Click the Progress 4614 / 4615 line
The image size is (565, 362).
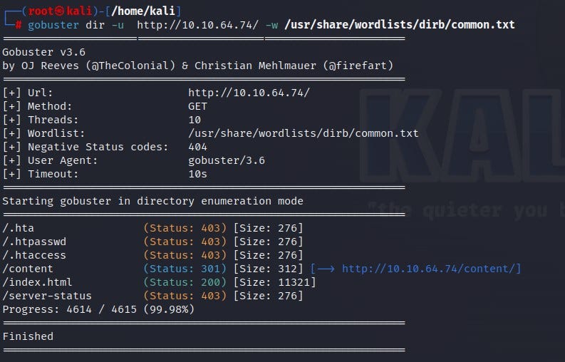pyautogui.click(x=98, y=309)
